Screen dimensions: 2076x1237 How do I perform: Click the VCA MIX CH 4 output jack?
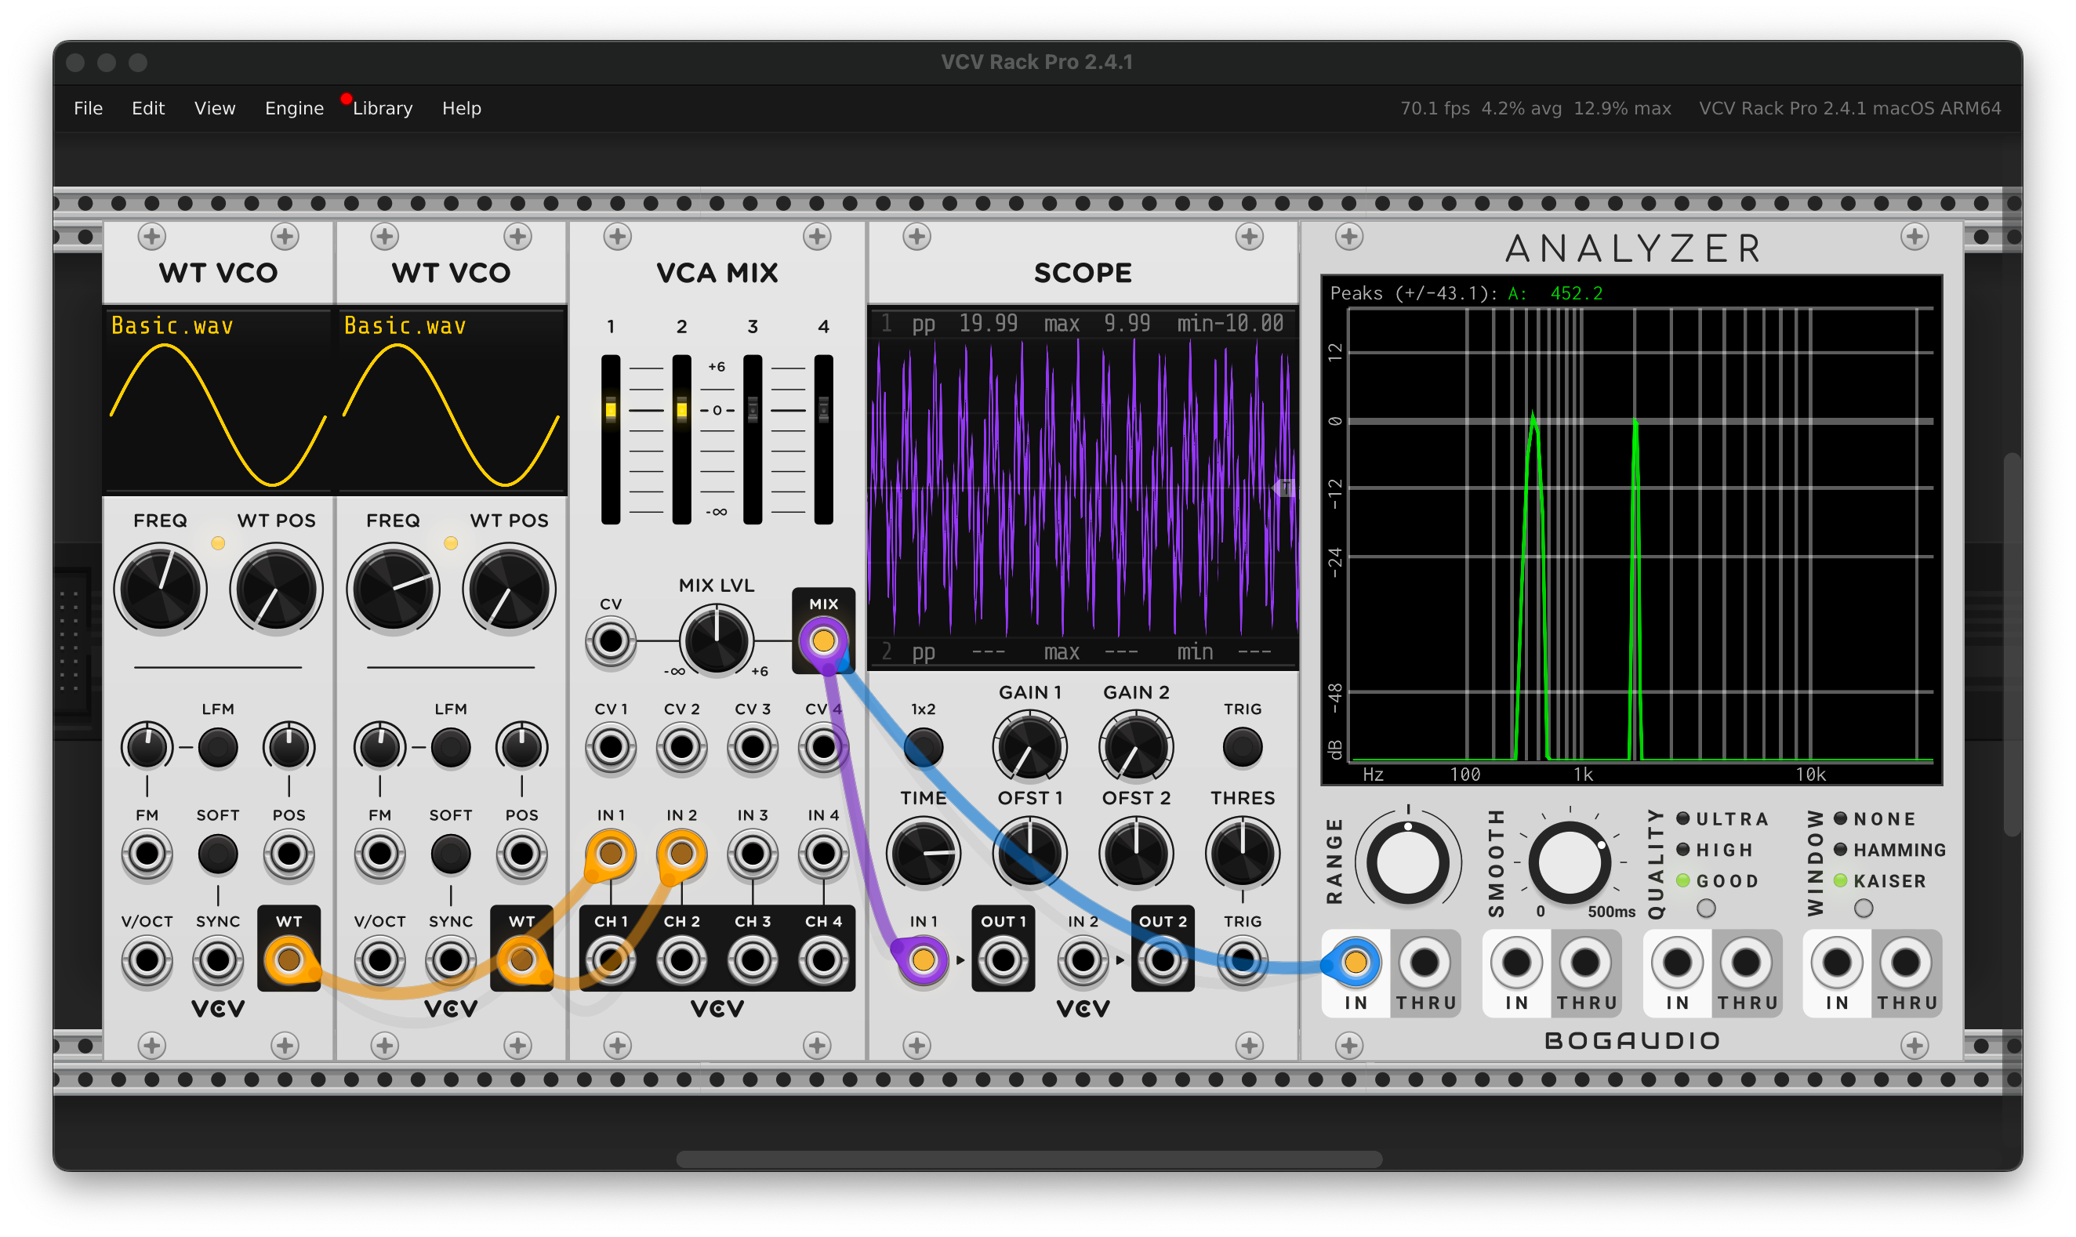tap(823, 960)
